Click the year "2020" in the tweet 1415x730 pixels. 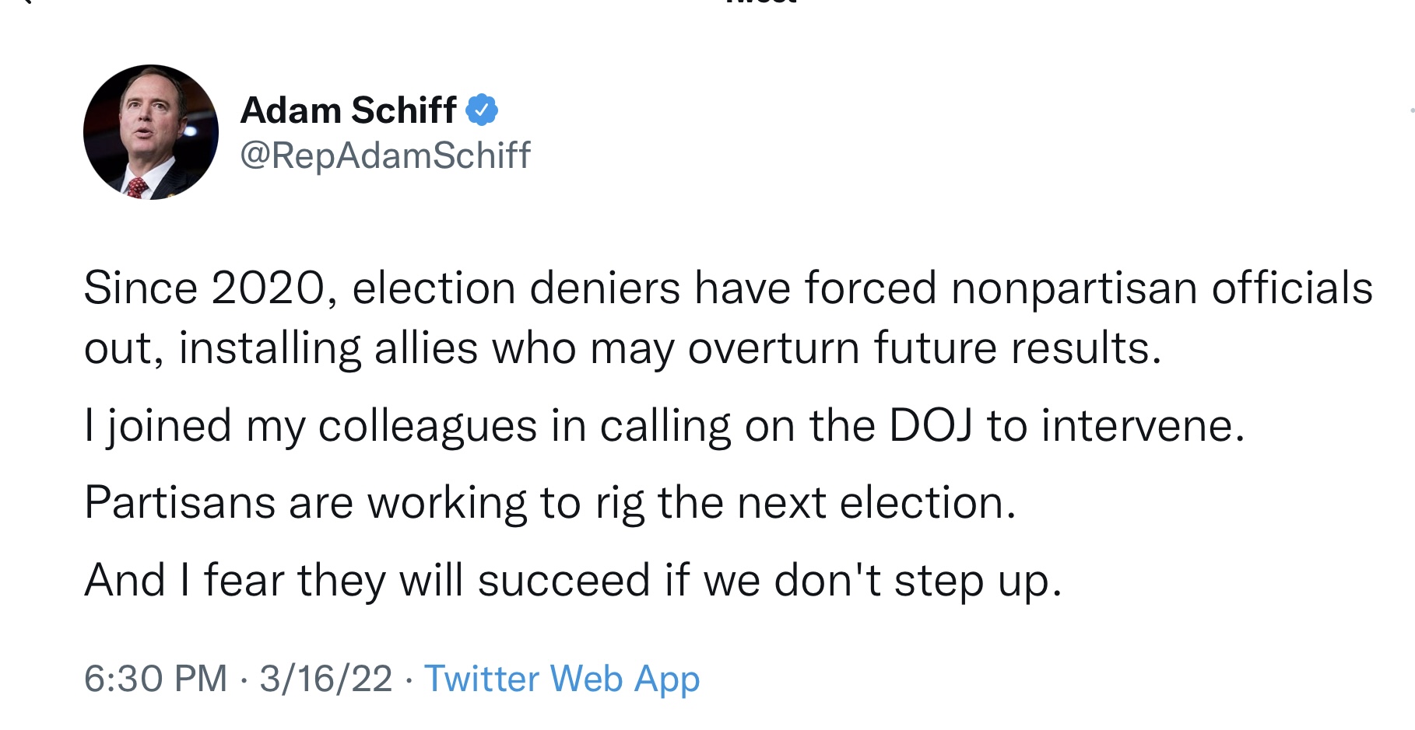click(268, 288)
